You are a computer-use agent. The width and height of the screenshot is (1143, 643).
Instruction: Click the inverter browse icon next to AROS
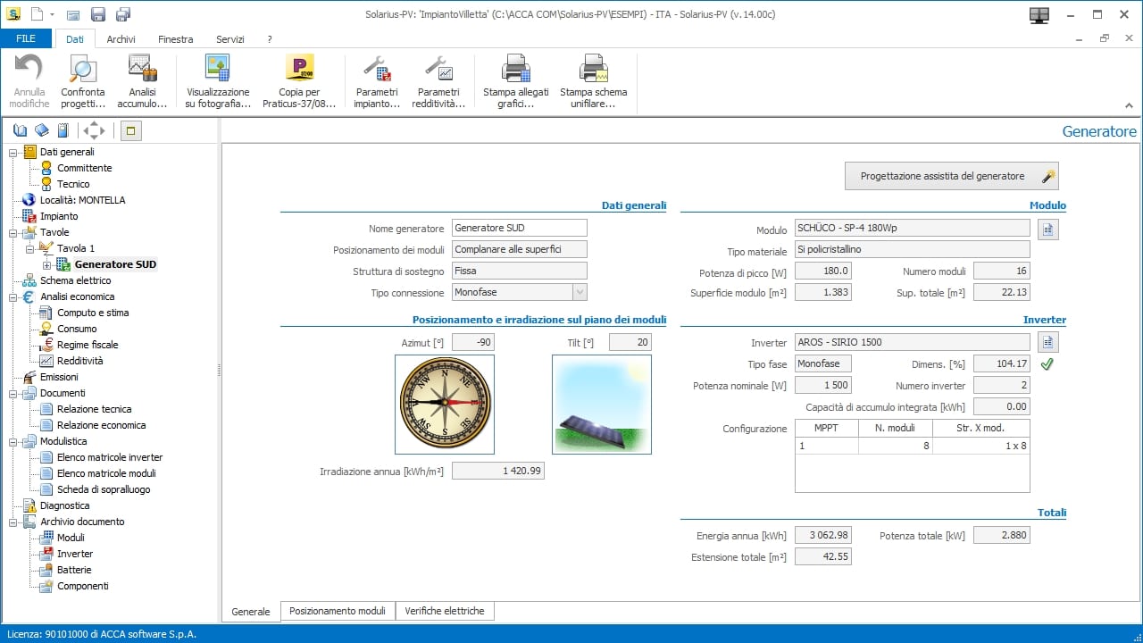point(1048,342)
